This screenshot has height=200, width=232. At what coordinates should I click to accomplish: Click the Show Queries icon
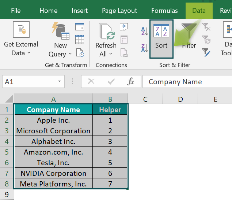point(80,27)
